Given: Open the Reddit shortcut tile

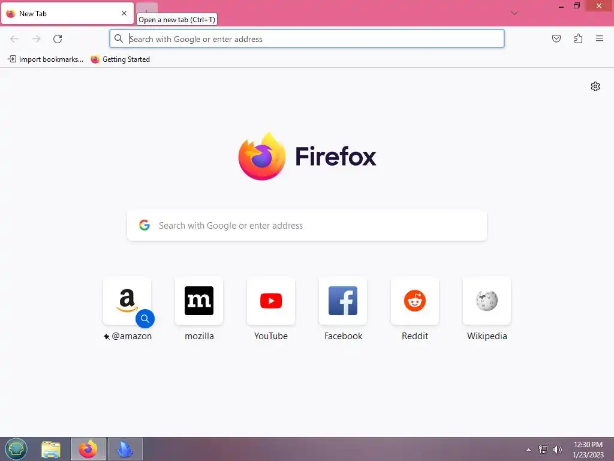Looking at the screenshot, I should 415,301.
